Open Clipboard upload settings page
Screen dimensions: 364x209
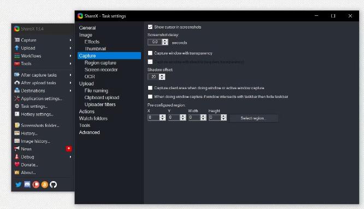pos(102,97)
